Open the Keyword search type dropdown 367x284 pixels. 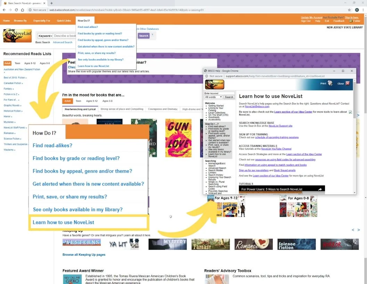[45, 36]
